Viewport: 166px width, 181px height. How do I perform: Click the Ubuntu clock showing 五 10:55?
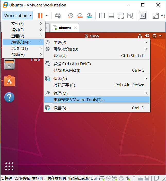(x=92, y=36)
